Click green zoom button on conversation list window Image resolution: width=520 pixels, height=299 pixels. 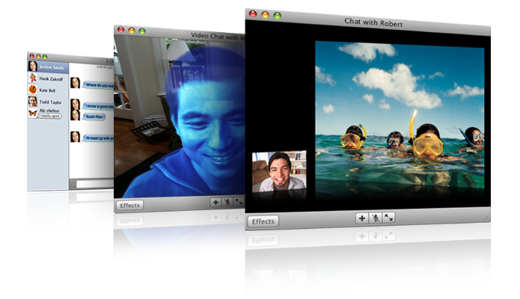44,56
